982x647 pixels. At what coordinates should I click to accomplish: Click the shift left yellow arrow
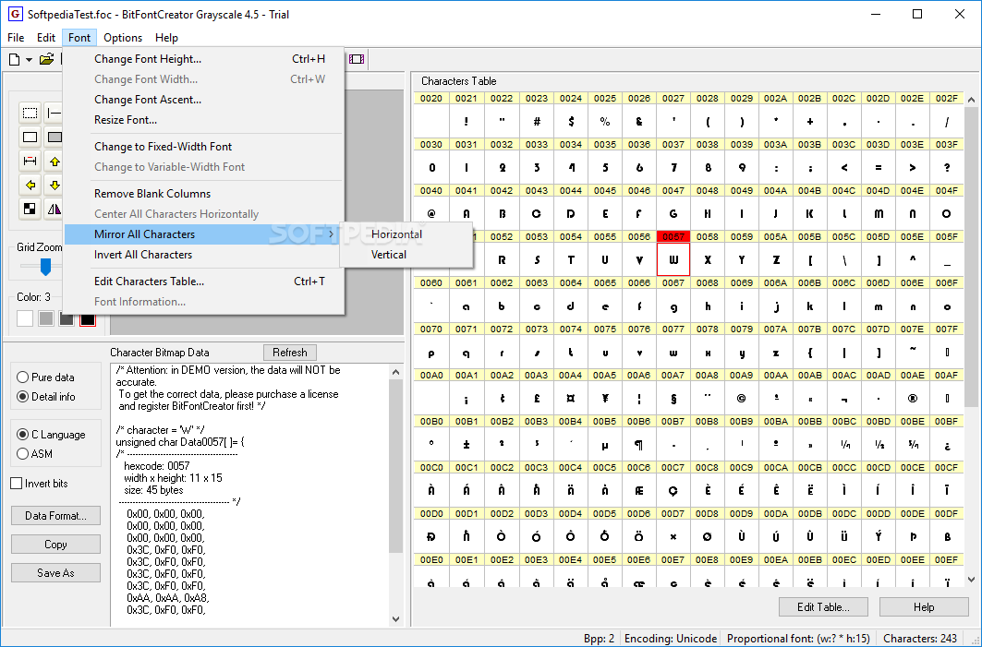[30, 186]
